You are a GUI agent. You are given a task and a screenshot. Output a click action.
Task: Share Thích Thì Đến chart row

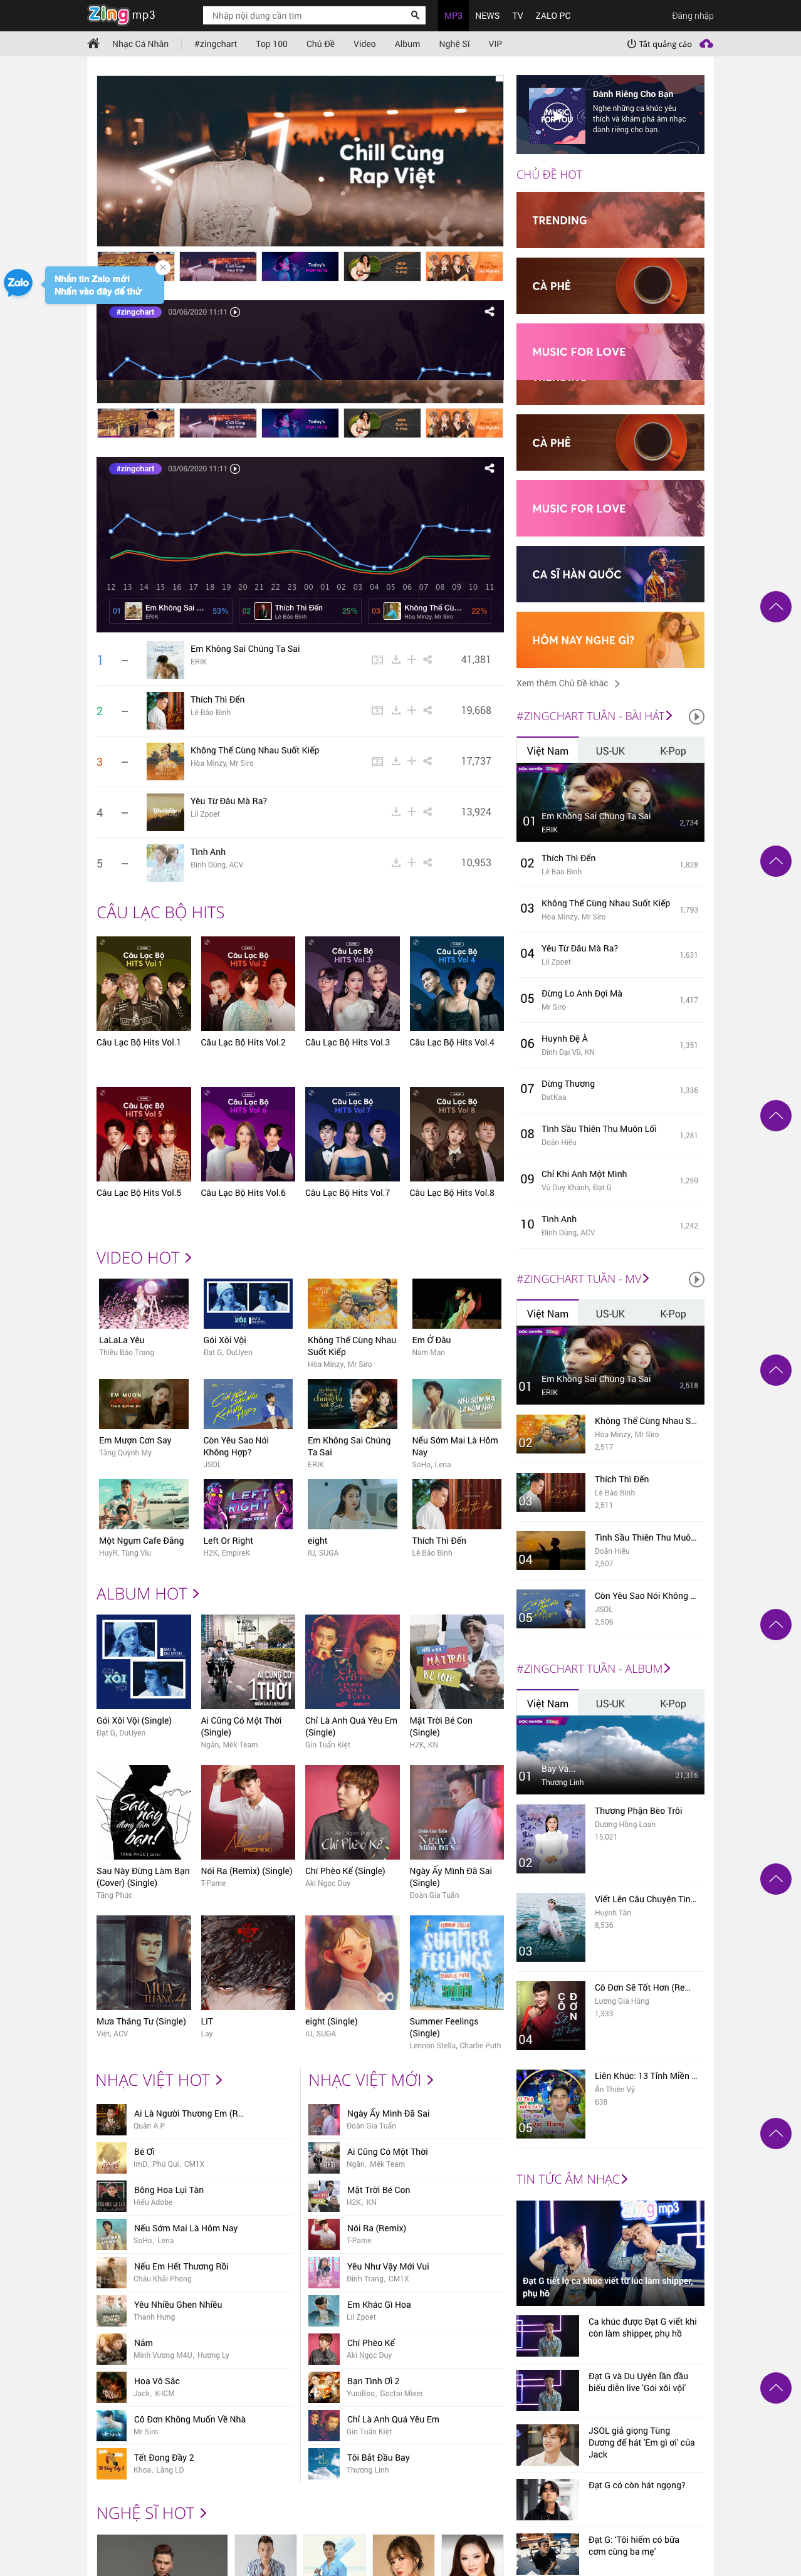427,711
